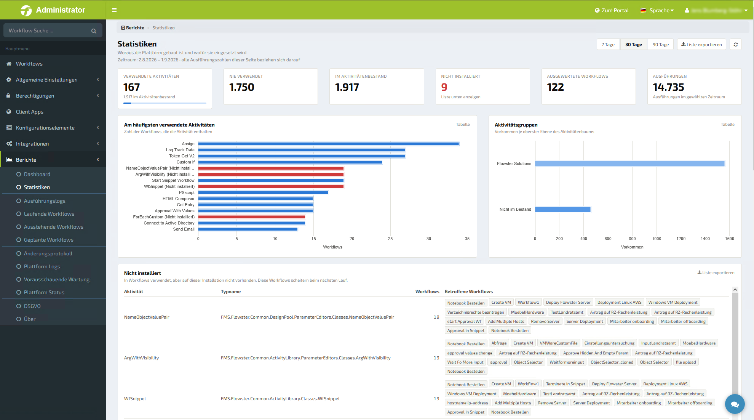
Task: Expand Konfigurationselemente submenu chevron
Action: (98, 128)
